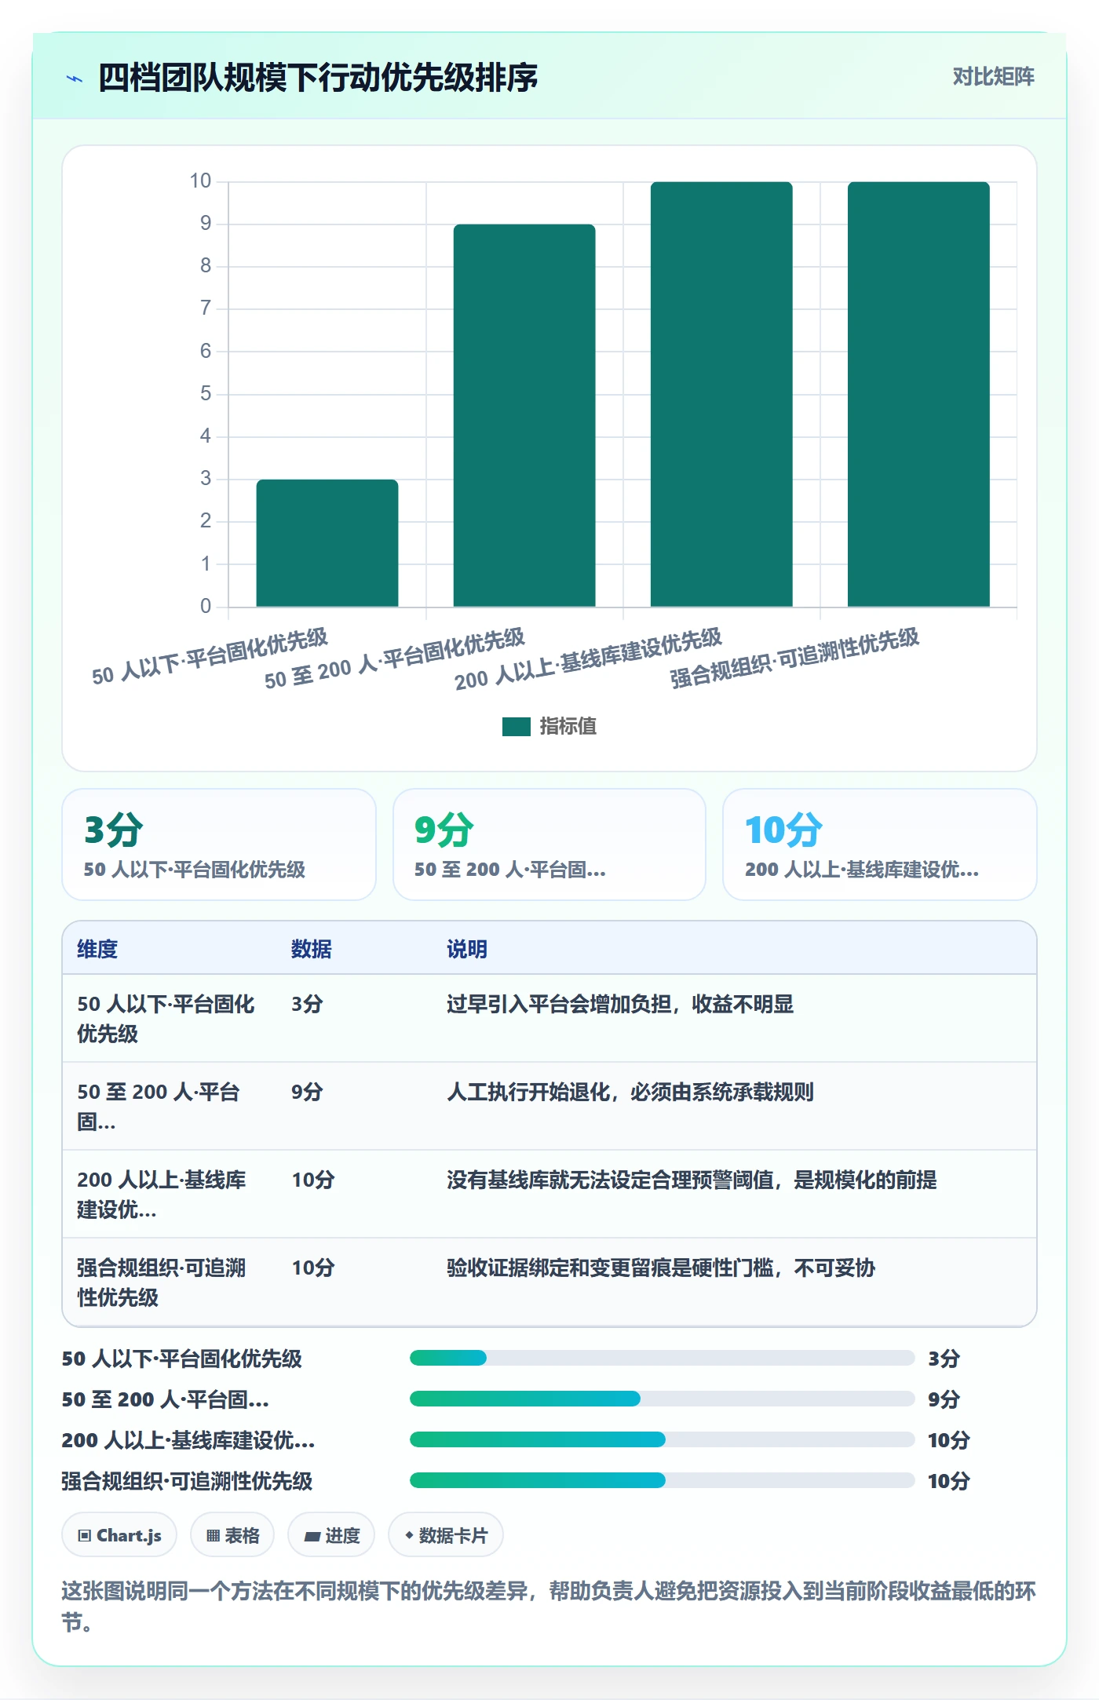
Task: Click progress label 强合规组织·可追溯性优先级
Action: [188, 1481]
